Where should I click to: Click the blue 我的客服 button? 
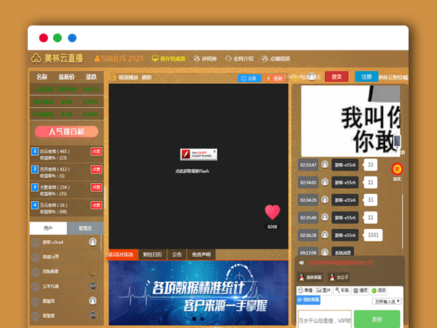[x=309, y=300]
